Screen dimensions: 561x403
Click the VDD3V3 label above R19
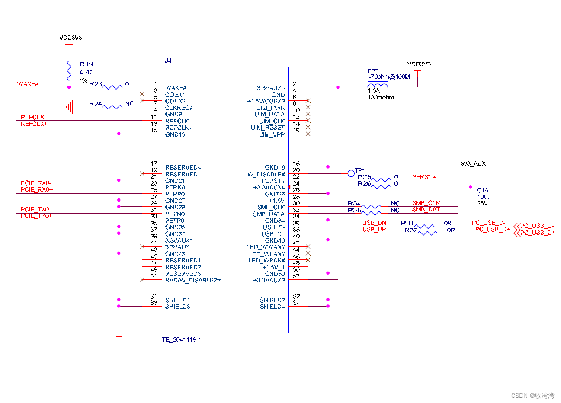71,38
